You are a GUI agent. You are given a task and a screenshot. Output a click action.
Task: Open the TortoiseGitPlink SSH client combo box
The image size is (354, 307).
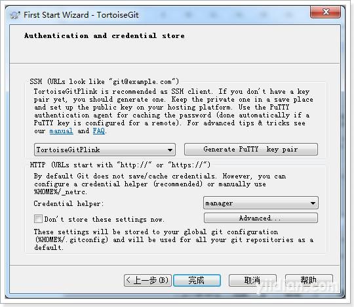tap(105, 150)
